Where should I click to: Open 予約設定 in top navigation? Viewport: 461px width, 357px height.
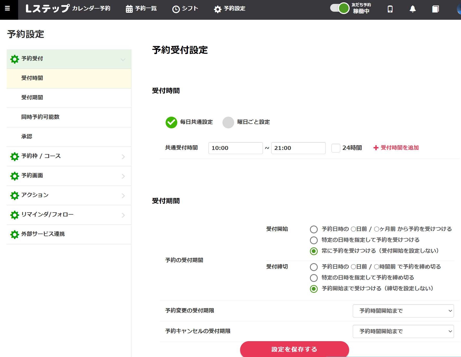click(230, 9)
